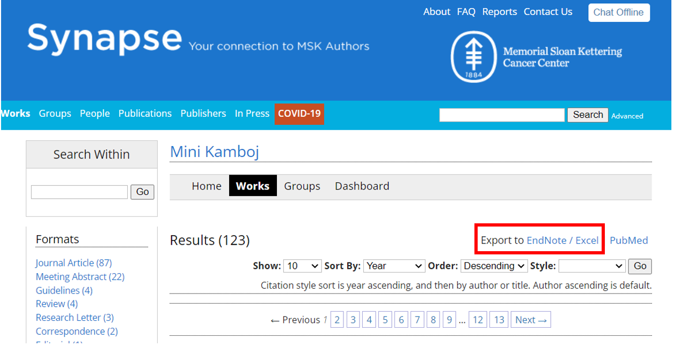Open Groups in the blue navigation bar

(55, 114)
